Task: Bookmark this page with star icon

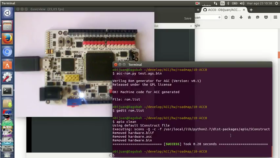Action: (x=226, y=17)
